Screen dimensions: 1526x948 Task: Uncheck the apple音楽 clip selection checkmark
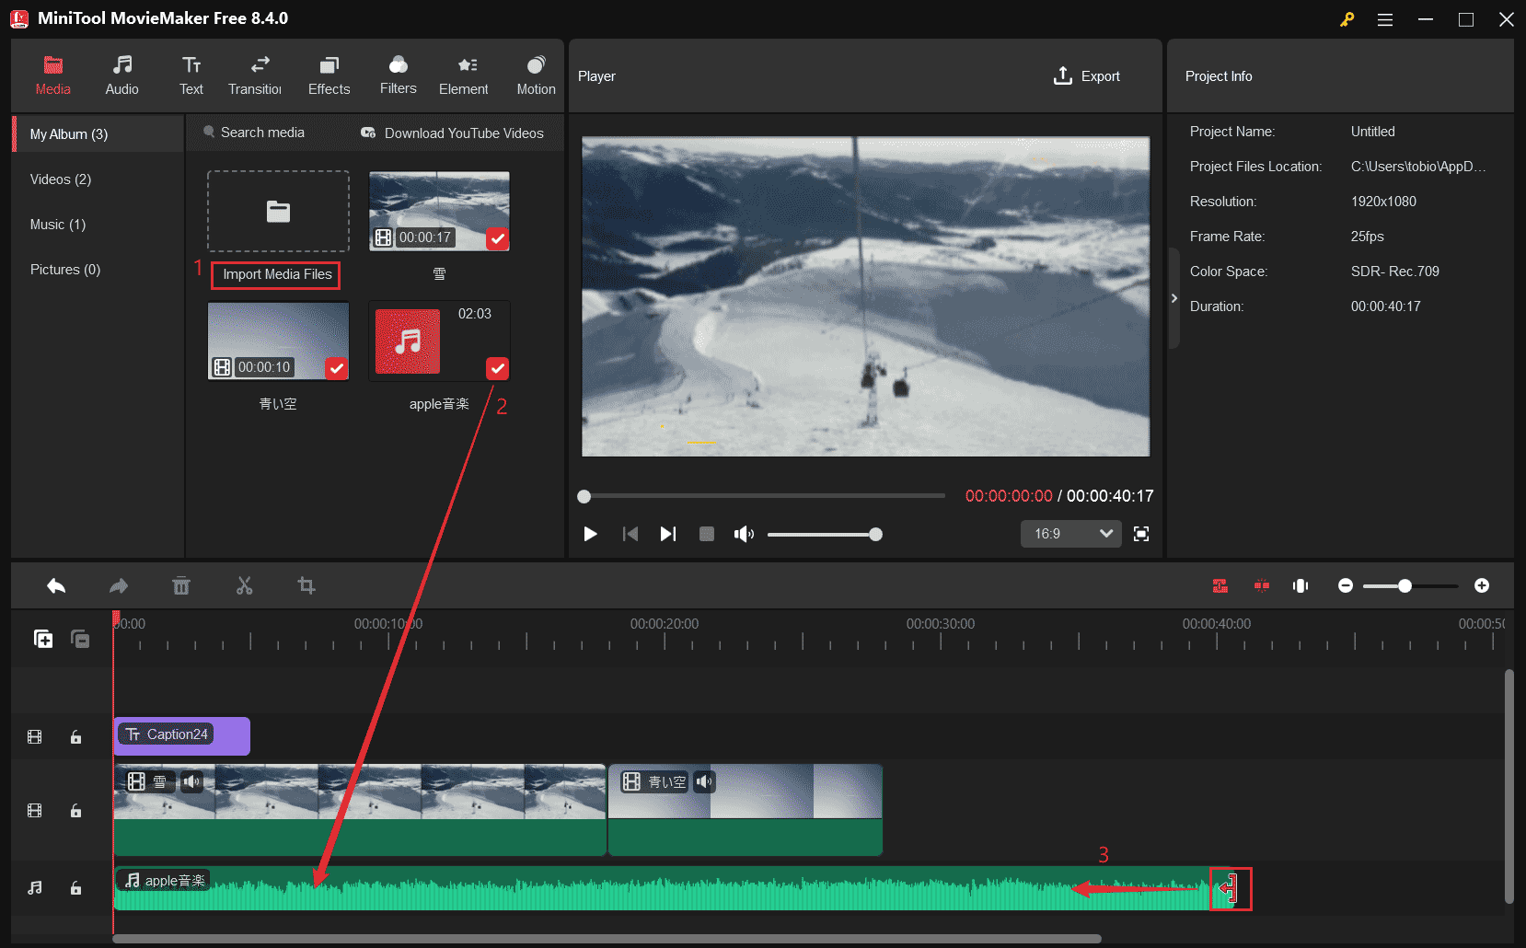coord(497,368)
